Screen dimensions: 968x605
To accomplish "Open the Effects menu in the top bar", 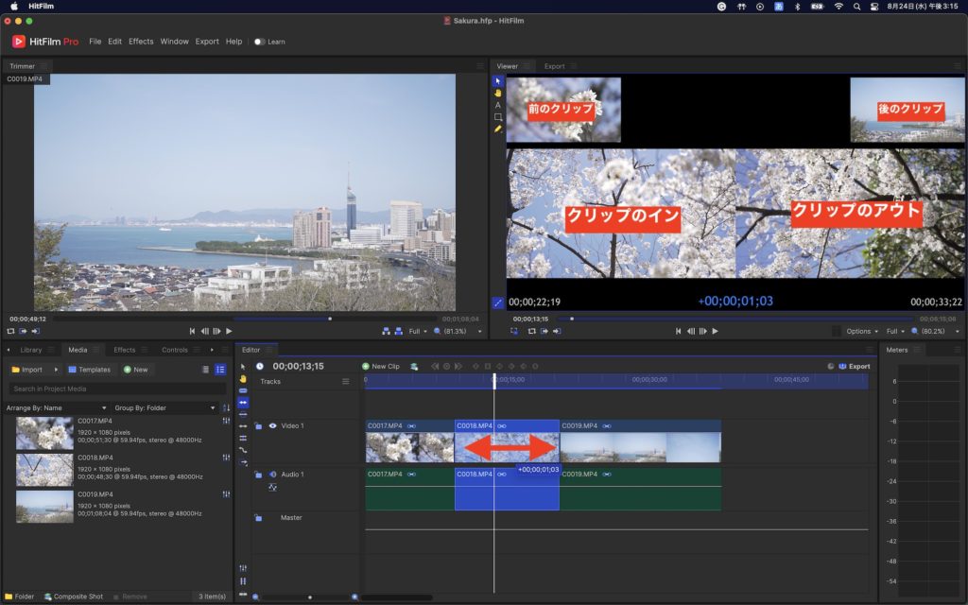I will pos(141,42).
